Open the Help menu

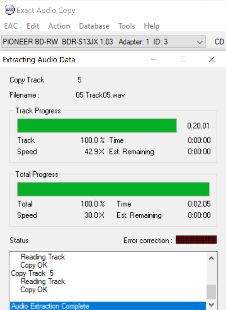[152, 26]
